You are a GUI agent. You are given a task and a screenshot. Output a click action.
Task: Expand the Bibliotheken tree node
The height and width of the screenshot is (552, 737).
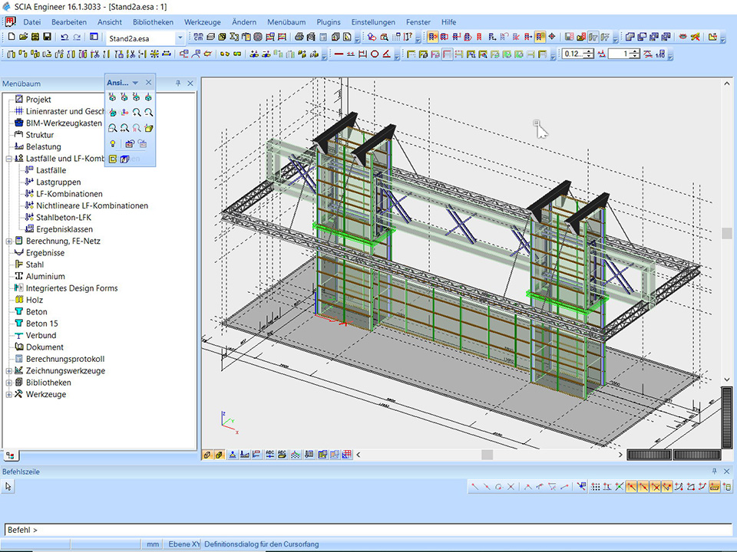pyautogui.click(x=9, y=383)
